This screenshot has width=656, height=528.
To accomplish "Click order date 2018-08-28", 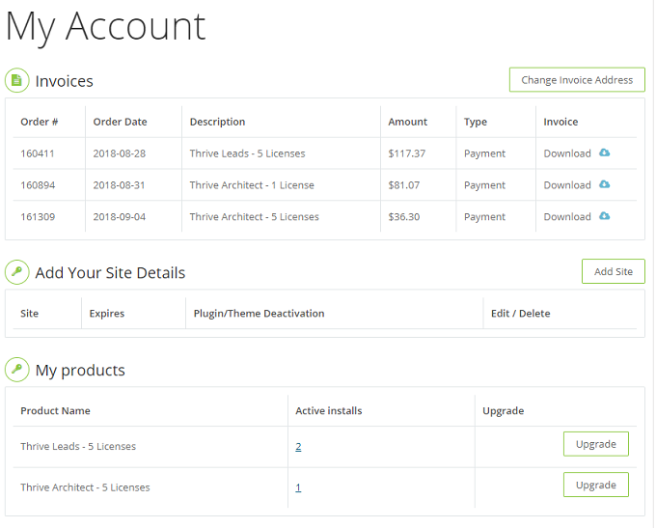I will tap(120, 153).
